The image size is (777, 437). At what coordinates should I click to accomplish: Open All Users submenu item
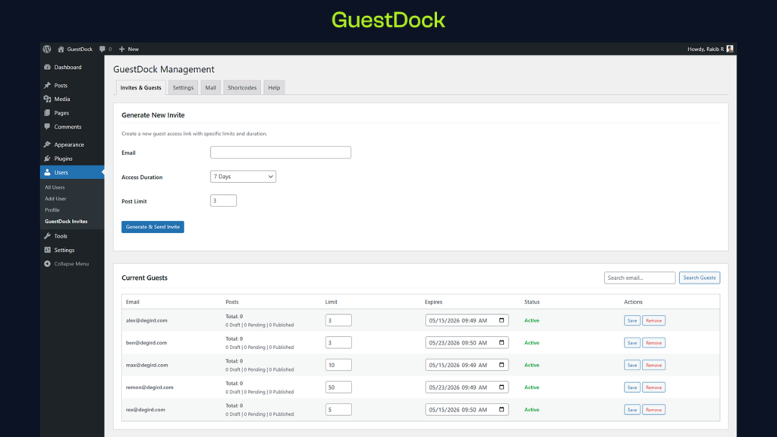pyautogui.click(x=55, y=187)
